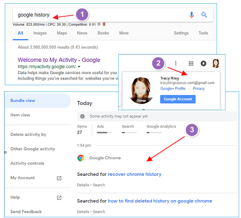Open the Tools search options
The height and width of the screenshot is (218, 241).
click(203, 33)
